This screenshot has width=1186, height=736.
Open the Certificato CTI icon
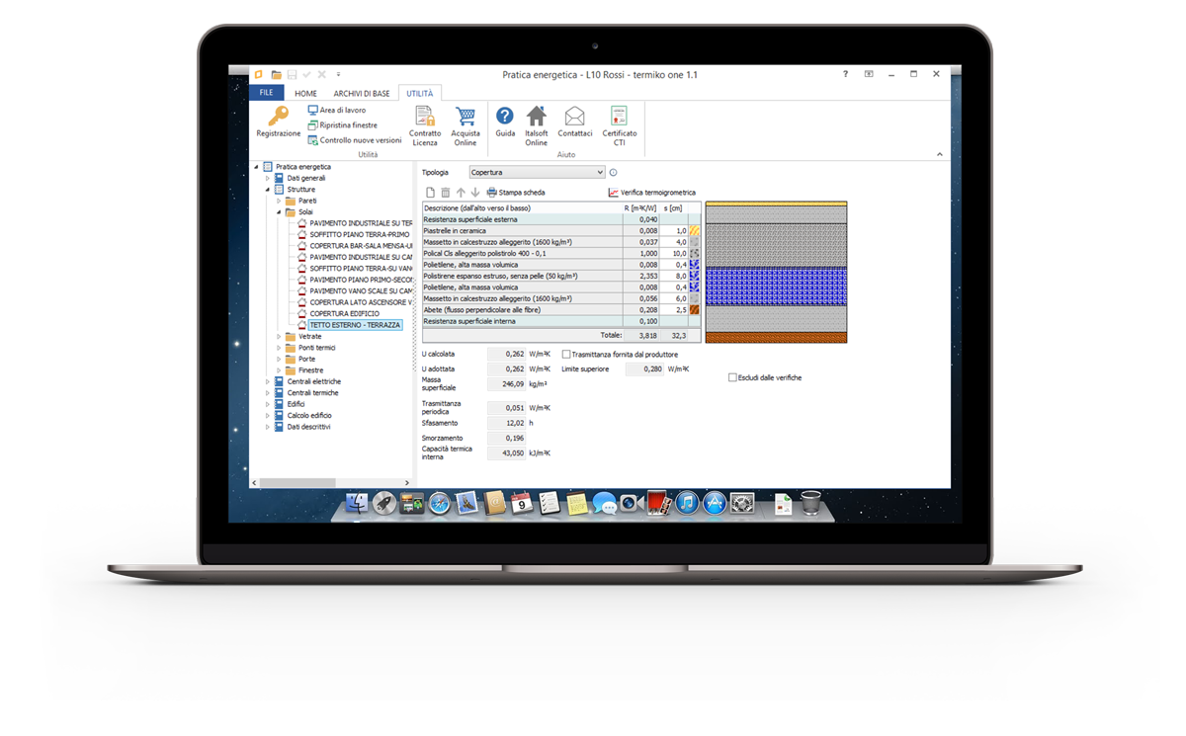619,117
